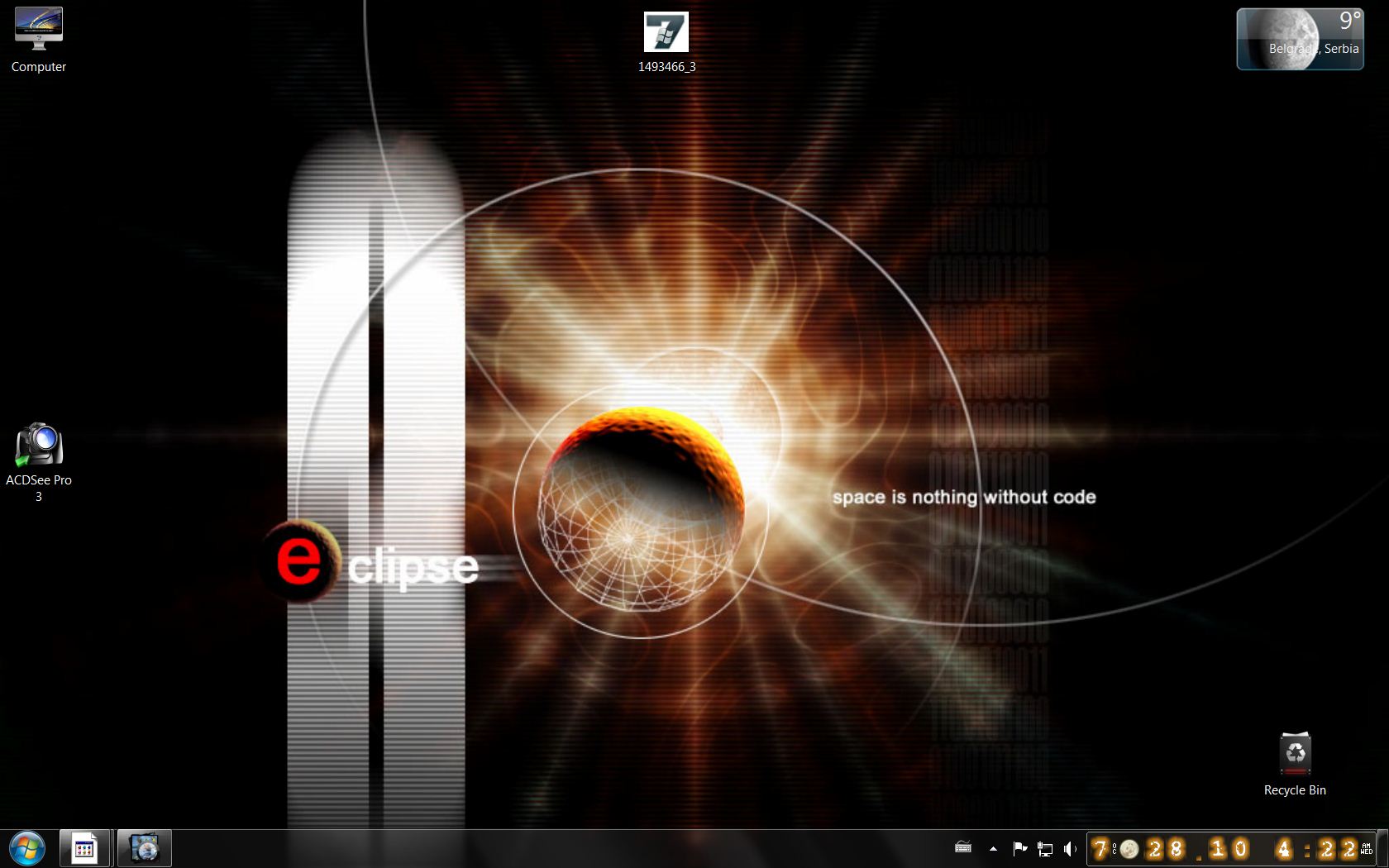Select the ACDSee Pro 3 shortcut icon
1389x868 pixels.
(x=38, y=444)
